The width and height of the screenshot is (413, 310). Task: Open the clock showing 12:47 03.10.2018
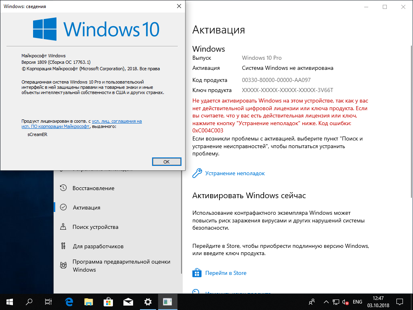coord(378,302)
